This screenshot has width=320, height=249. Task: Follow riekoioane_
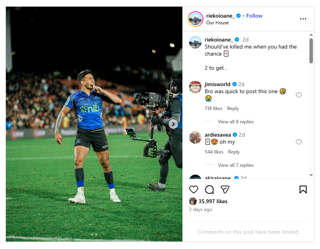255,16
